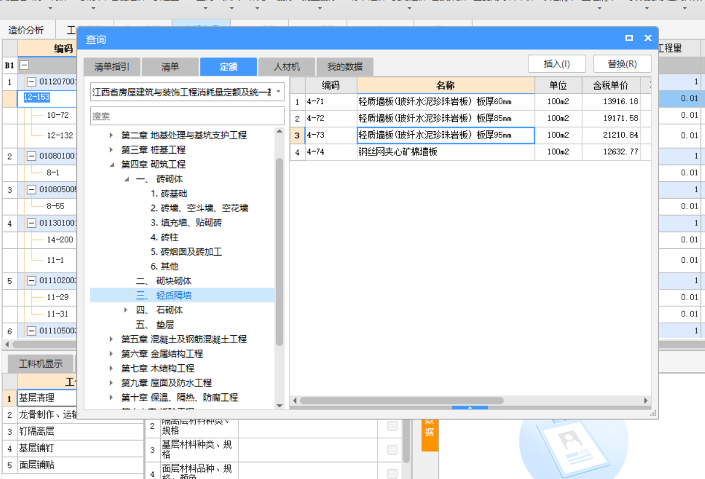Open the 工料机显示 tab below

click(x=41, y=364)
